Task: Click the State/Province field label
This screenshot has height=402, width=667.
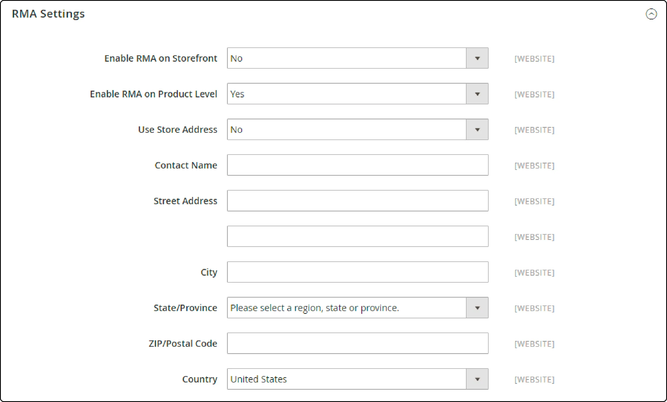Action: [185, 308]
